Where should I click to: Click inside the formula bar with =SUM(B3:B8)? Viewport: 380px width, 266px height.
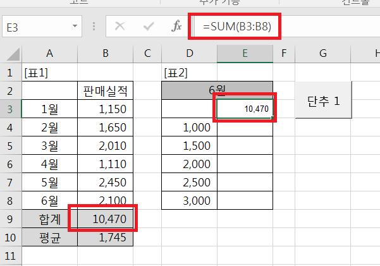pos(285,27)
